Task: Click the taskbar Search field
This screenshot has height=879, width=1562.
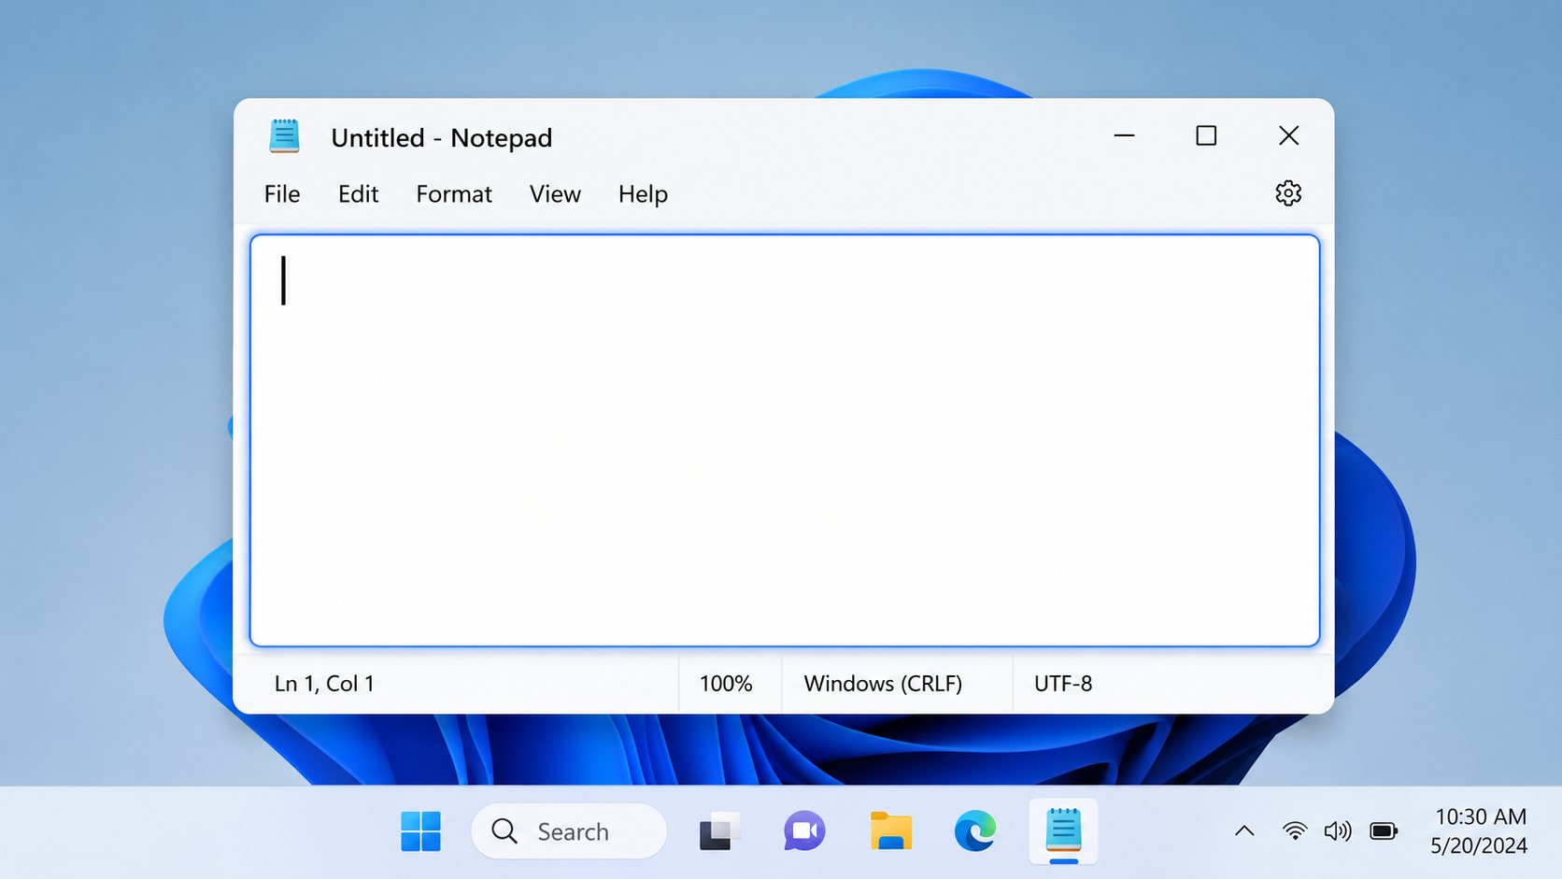Action: 569,831
